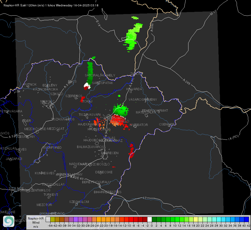Viewport: 251px width, 230px height.
Task: Click the MÁTÉSZALKA label
Action: [x=146, y=112]
